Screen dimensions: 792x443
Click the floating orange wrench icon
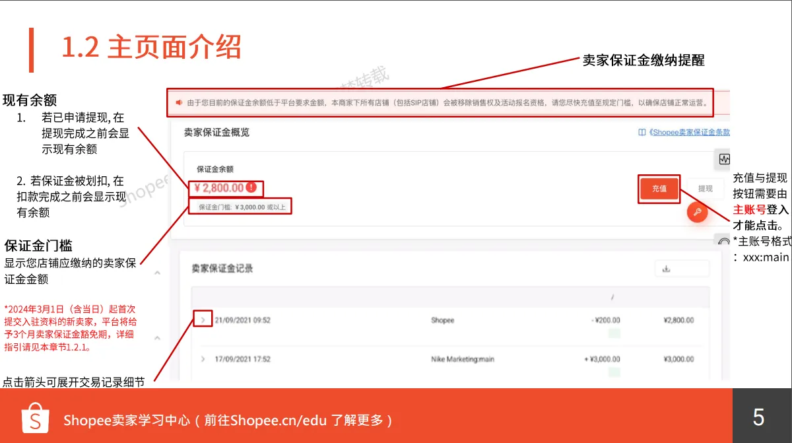pyautogui.click(x=698, y=213)
